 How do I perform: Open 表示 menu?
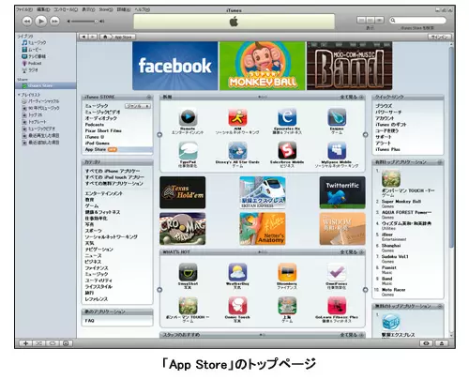click(88, 9)
